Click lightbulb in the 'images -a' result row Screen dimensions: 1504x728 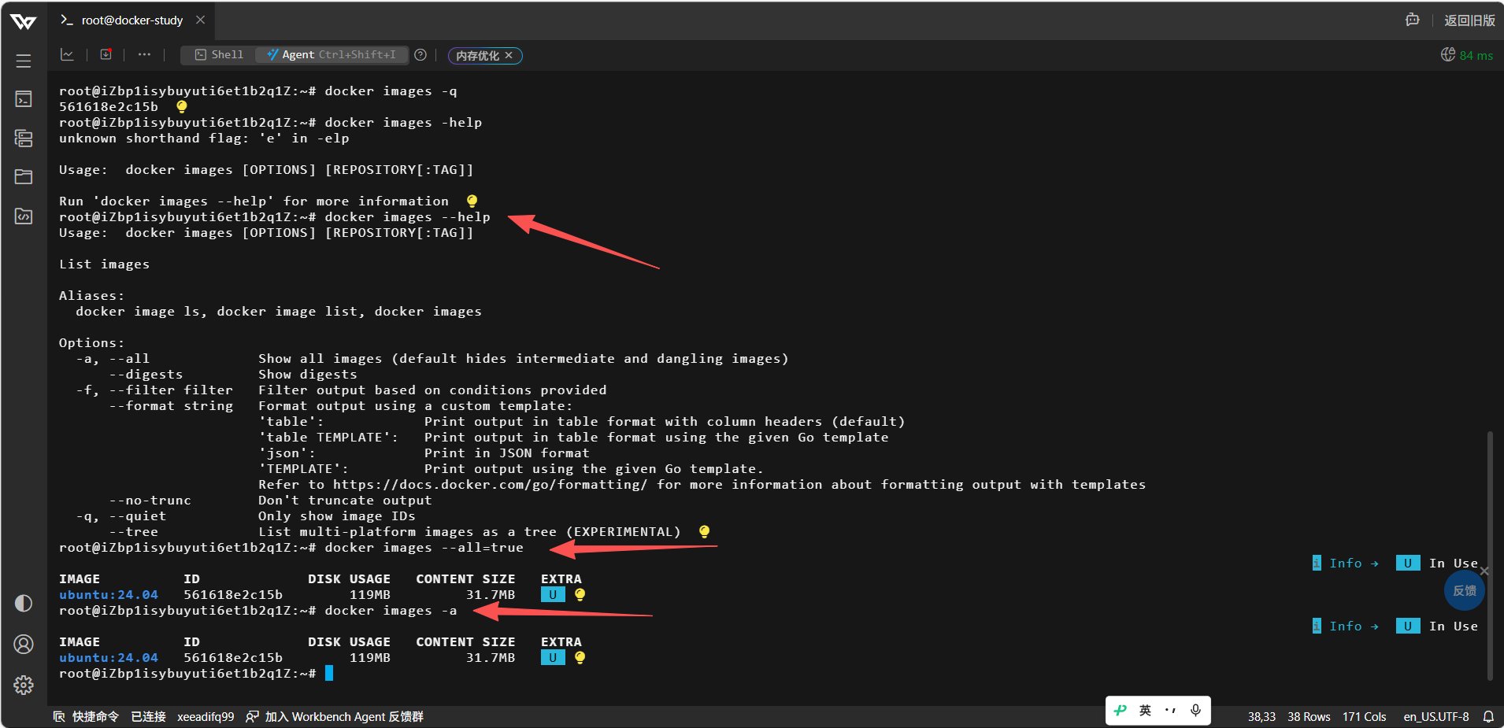[580, 657]
